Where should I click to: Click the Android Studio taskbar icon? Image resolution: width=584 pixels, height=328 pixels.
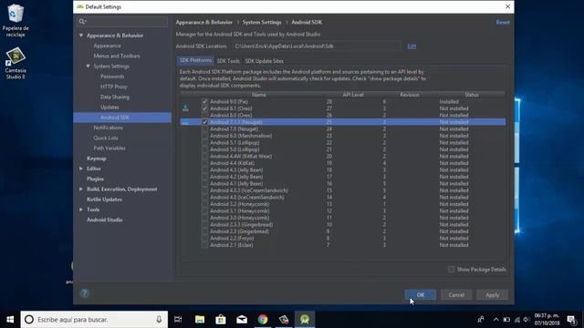point(305,320)
